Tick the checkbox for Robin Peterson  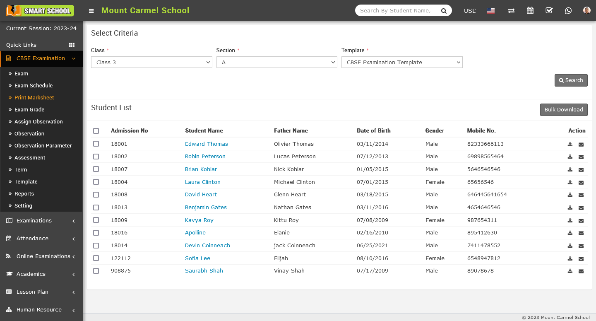(x=96, y=157)
